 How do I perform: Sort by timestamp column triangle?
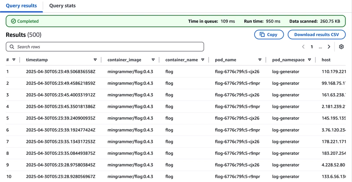tap(95, 60)
